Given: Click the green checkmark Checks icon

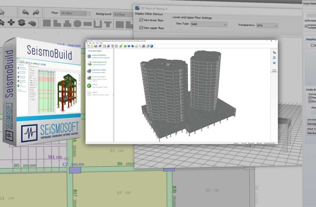Looking at the screenshot, I should point(89,86).
